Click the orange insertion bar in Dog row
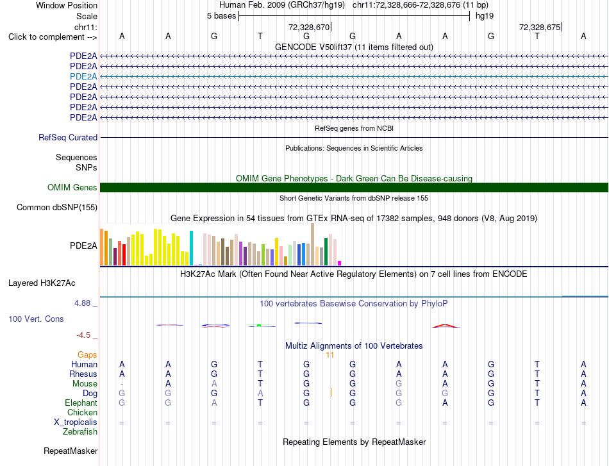609x466 pixels. tap(331, 392)
